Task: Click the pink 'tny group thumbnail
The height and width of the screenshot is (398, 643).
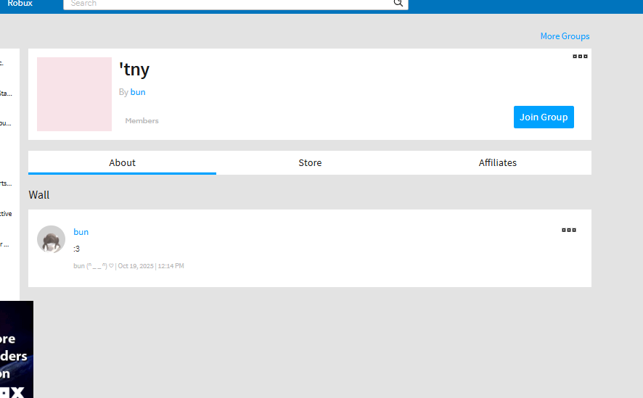Action: pyautogui.click(x=74, y=94)
